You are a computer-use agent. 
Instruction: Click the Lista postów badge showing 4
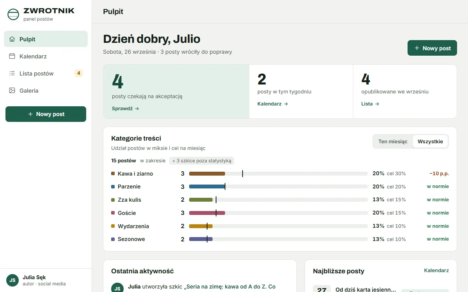(79, 73)
